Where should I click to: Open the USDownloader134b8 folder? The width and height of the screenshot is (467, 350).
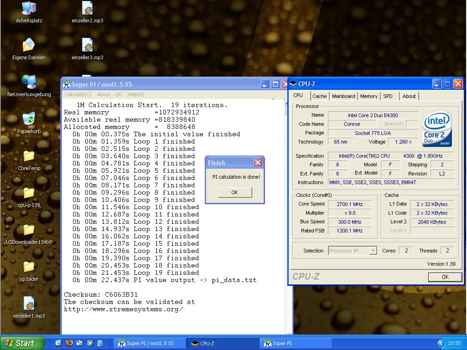tap(29, 230)
